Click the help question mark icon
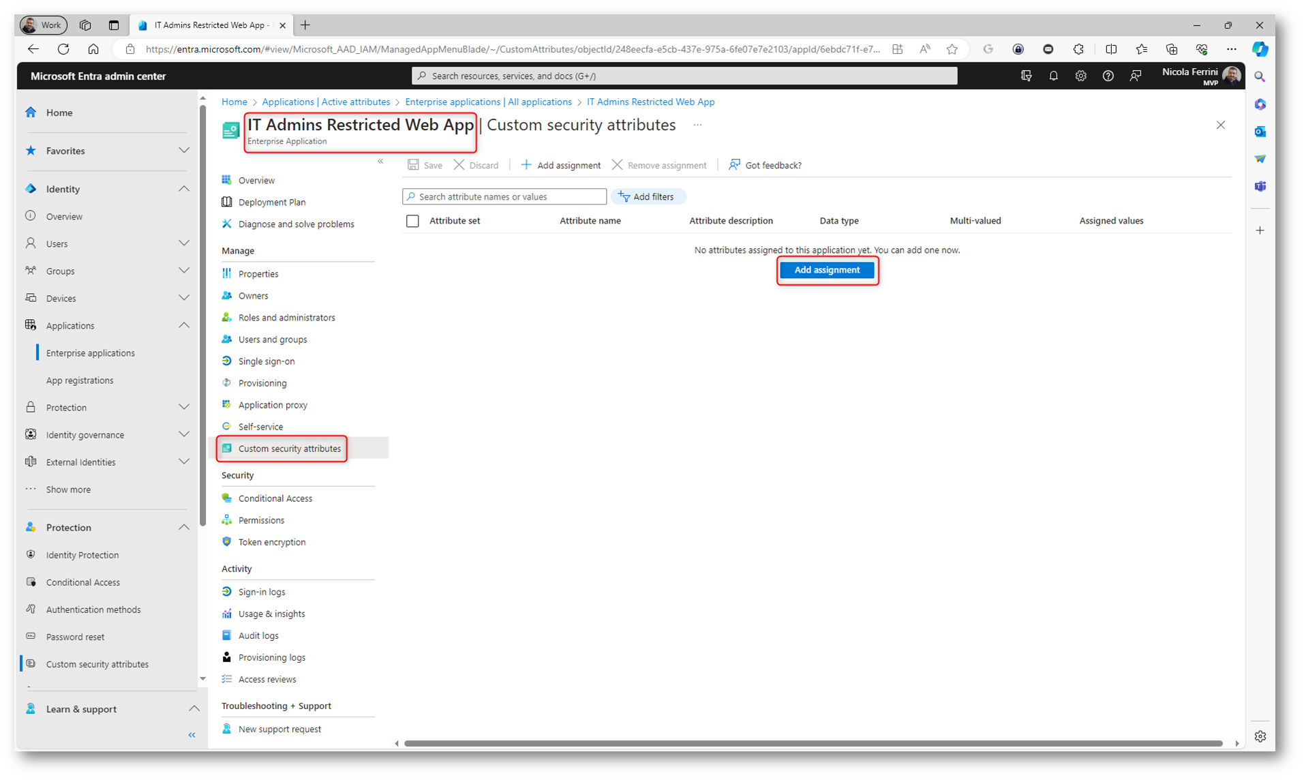The height and width of the screenshot is (780, 1304). pos(1108,76)
